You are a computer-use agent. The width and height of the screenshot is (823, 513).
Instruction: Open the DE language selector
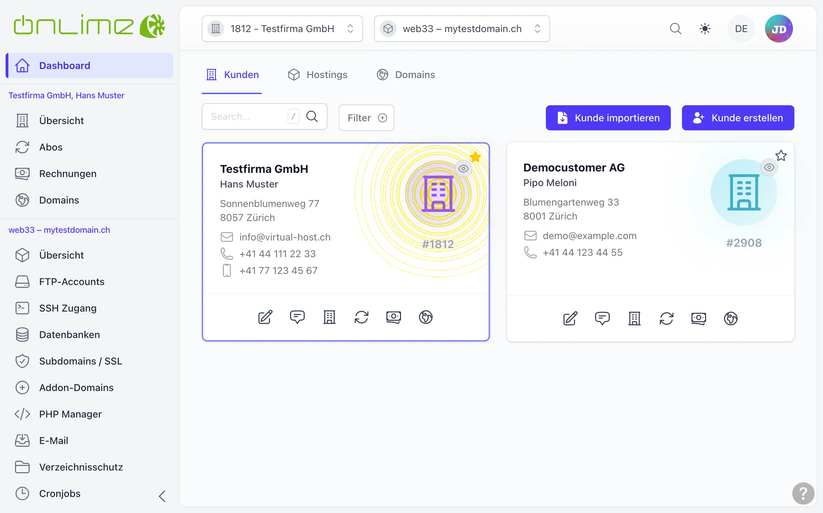(741, 29)
